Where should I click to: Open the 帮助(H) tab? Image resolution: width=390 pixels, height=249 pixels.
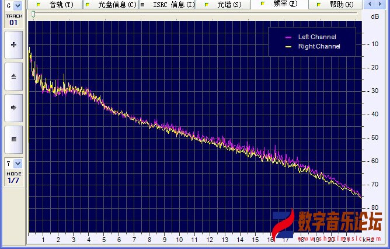click(337, 5)
